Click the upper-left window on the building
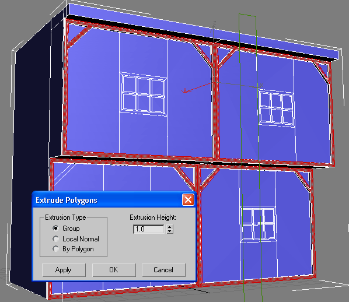The image size is (349, 302). coord(144,94)
